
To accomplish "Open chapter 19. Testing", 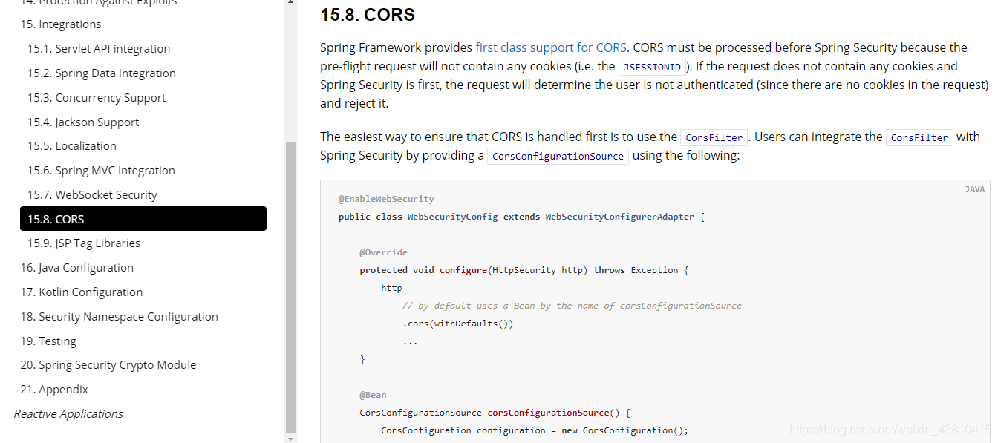I will point(48,341).
